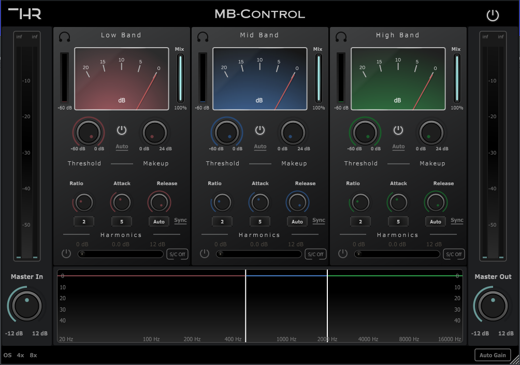The image size is (520, 365).
Task: Enable Sync for Low Band release
Action: tap(180, 220)
